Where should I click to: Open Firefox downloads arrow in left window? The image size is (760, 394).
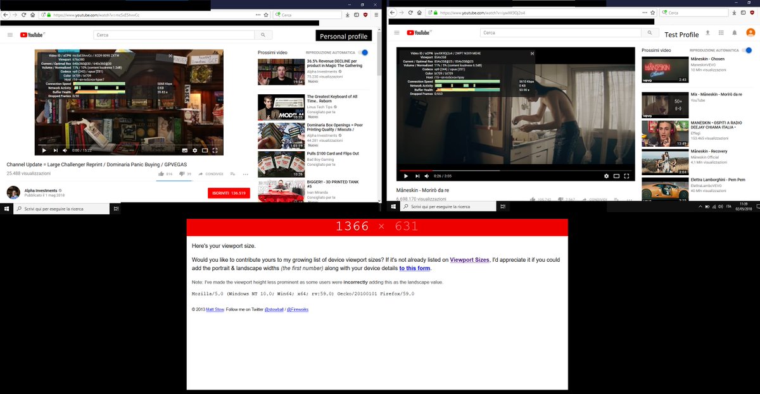(346, 15)
